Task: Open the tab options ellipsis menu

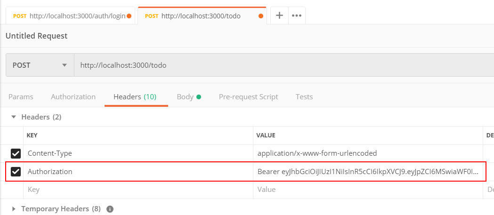Action: [x=297, y=16]
